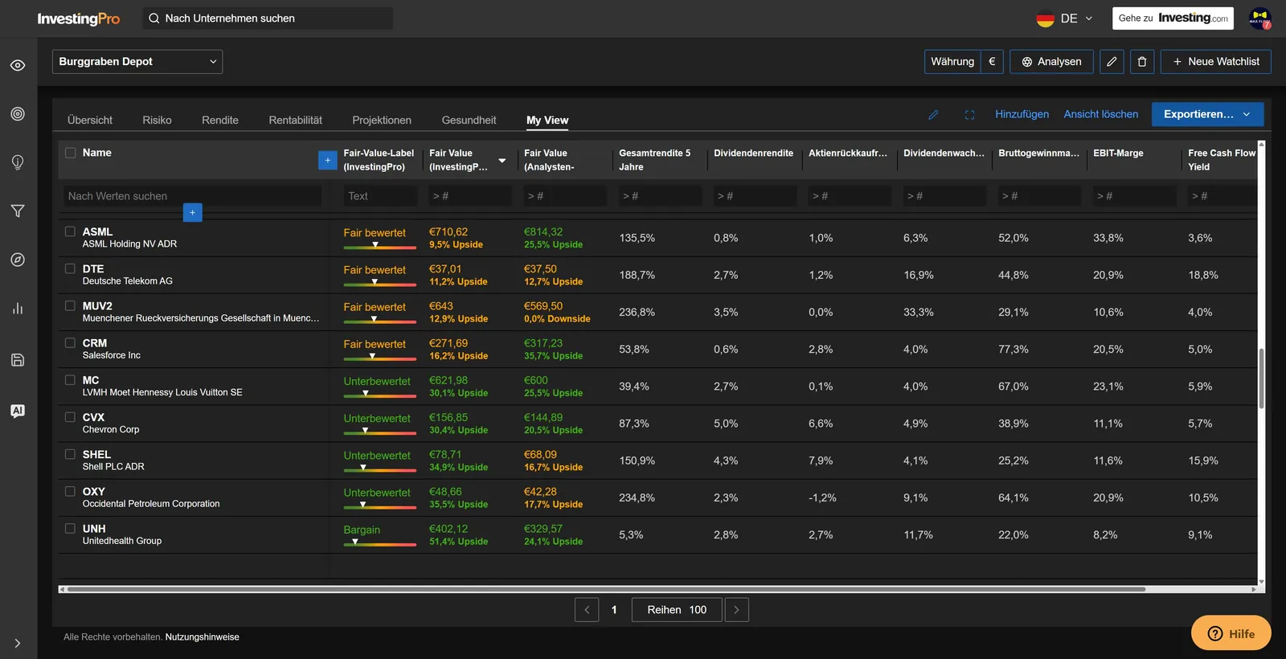Delete watchlist using the trash icon
Image resolution: width=1286 pixels, height=659 pixels.
coord(1142,62)
